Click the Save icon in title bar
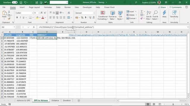The width and height of the screenshot is (190, 106). point(21,2)
